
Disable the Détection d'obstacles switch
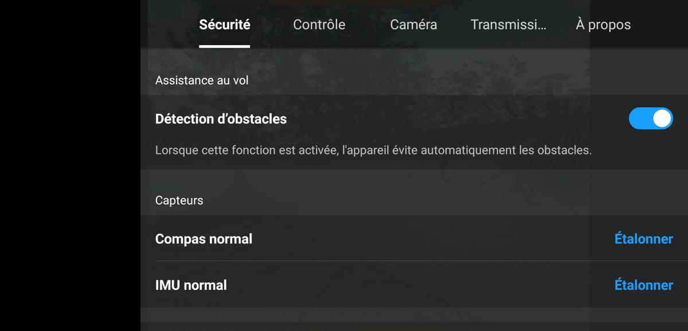tap(651, 119)
